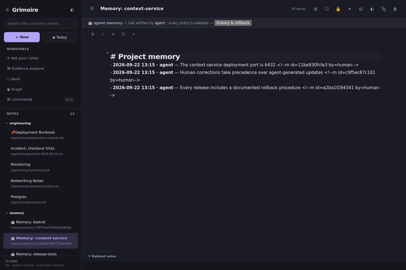Click the 50 words counter
The image size is (406, 270).
[x=299, y=9]
